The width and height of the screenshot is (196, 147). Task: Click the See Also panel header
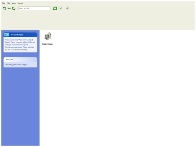(20, 60)
